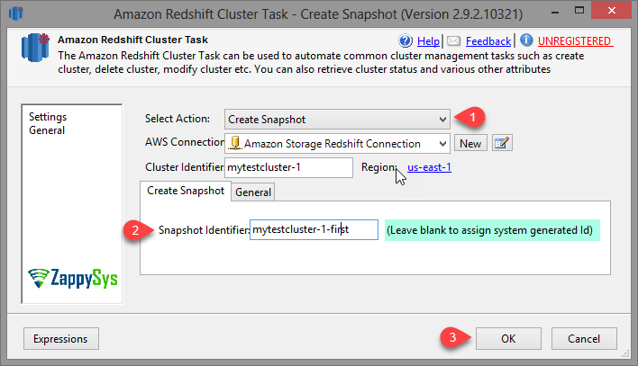Select Settings in the left panel

tap(48, 117)
